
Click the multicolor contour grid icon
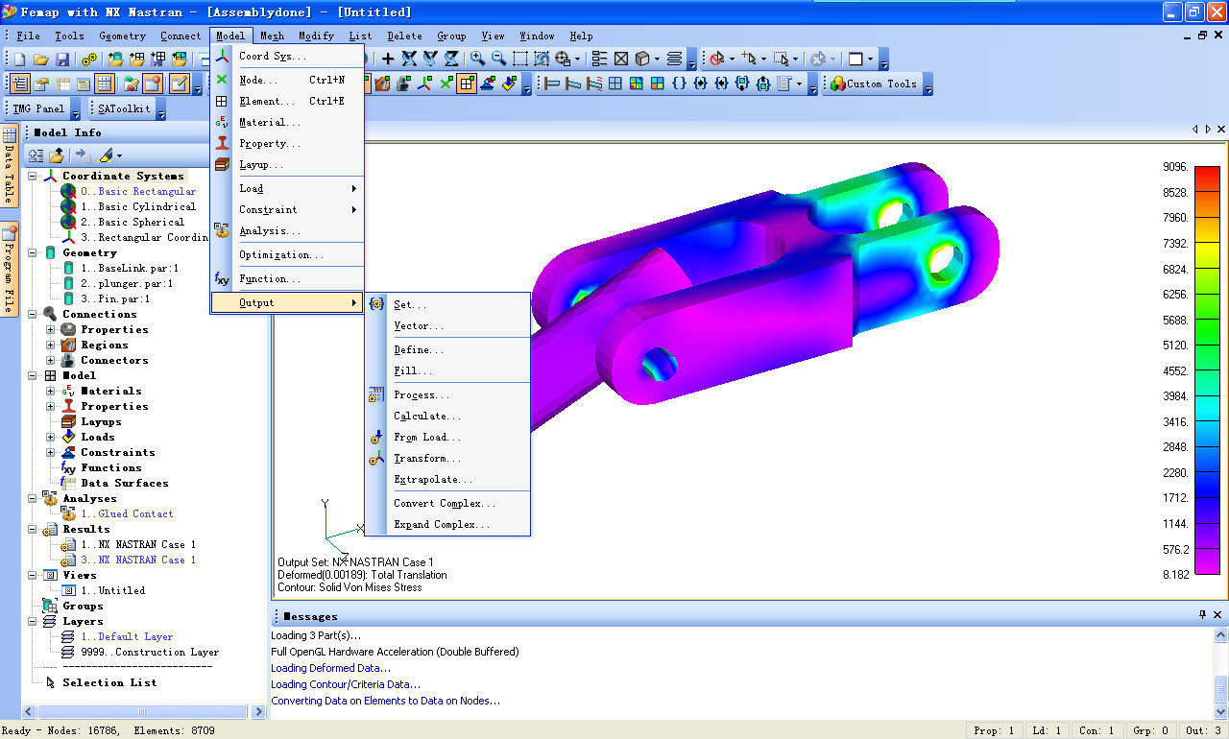click(x=636, y=83)
